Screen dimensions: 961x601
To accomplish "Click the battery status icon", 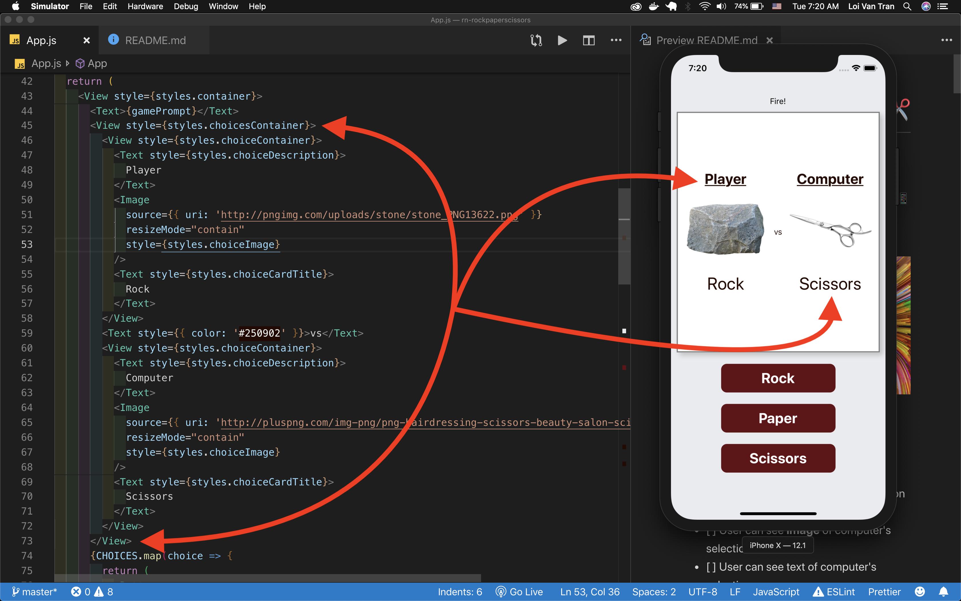I will point(748,6).
